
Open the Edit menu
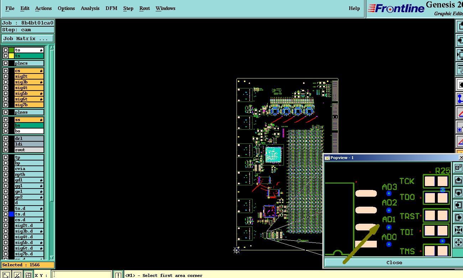pos(25,8)
